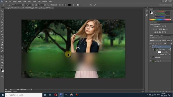Screen dimensions: 173x97
Task: Cancel current text edit icon
Action: coord(91,5)
